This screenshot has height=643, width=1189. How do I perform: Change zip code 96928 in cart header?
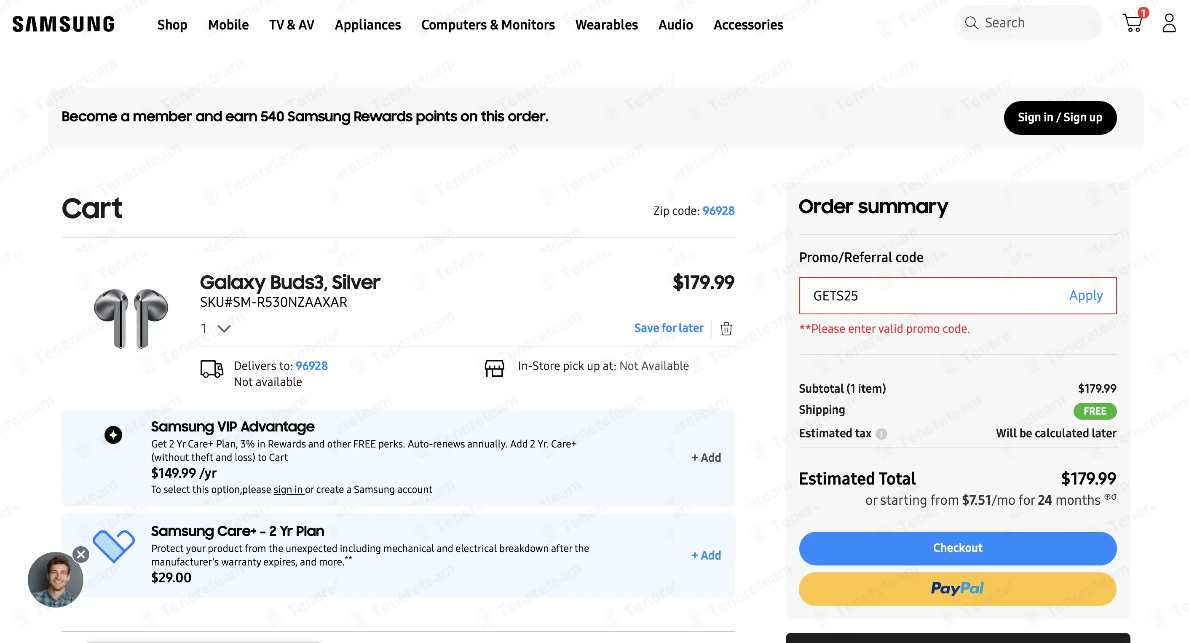coord(719,211)
